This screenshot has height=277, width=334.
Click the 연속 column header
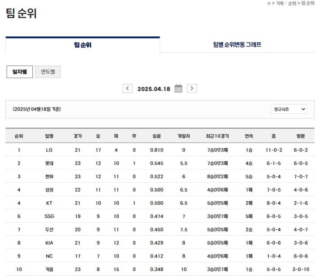249,136
